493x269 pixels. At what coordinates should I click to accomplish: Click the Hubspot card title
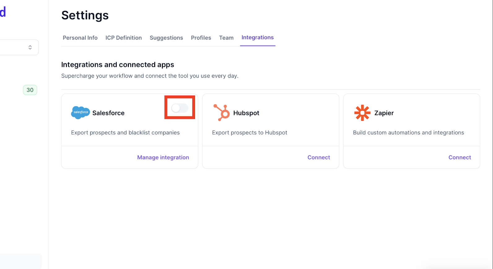point(246,113)
